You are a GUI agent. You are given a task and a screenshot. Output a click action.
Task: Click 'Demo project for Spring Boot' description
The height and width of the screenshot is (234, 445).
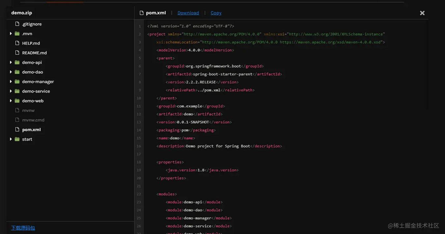point(218,146)
